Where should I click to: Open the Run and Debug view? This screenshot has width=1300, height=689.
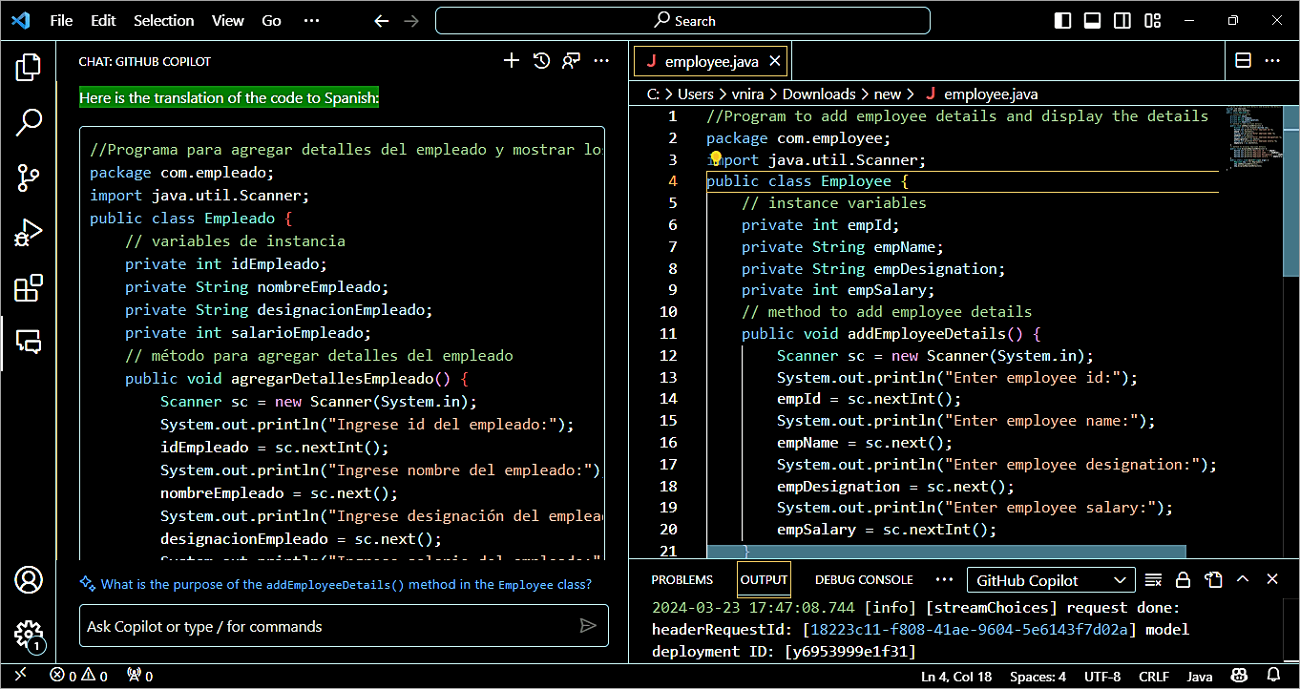pos(29,233)
